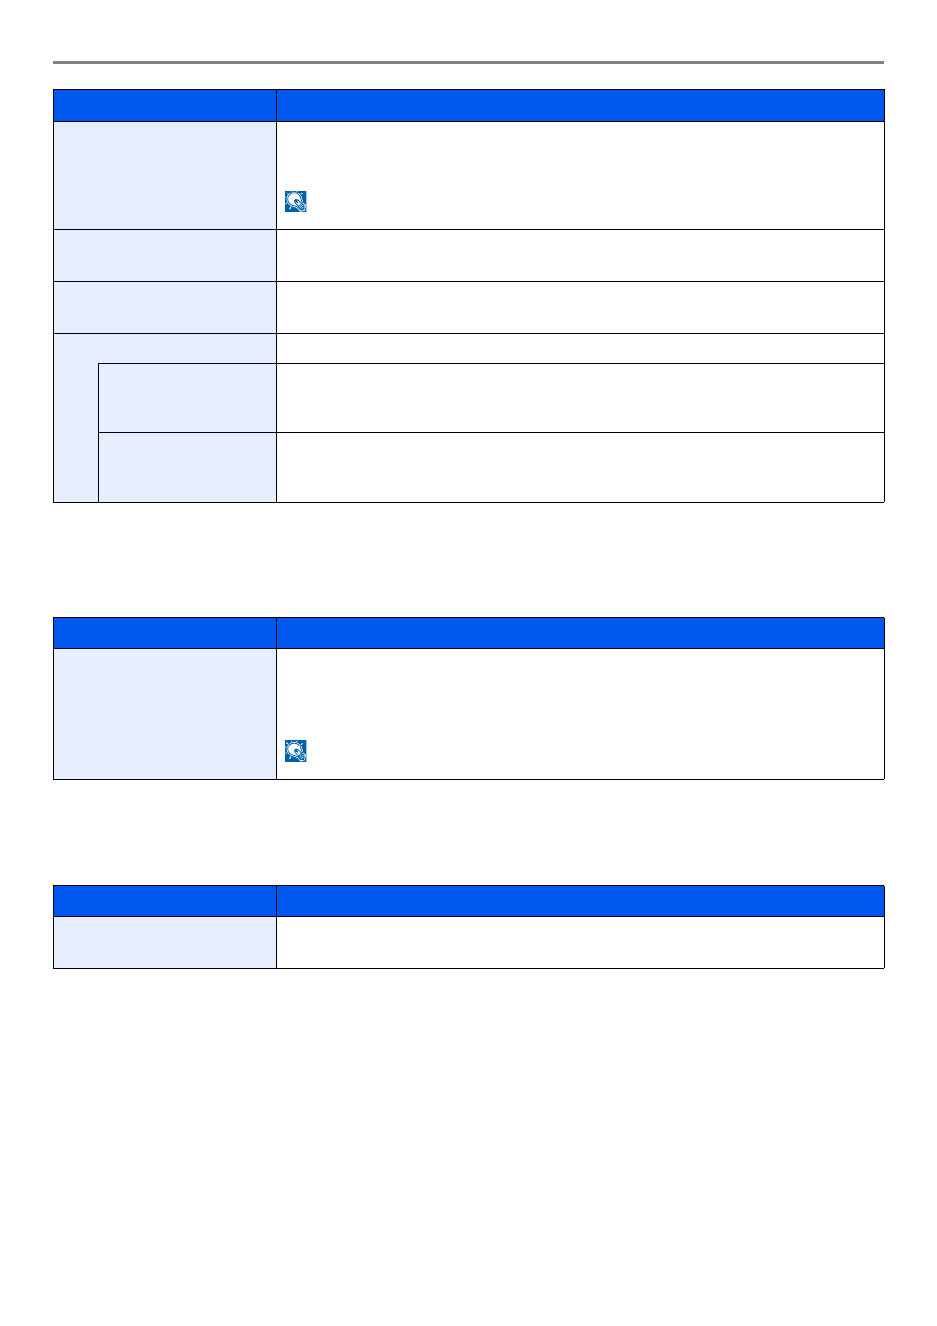Click the thin white row above the nested sub-rows
Screen dimensions: 937x1326
pyautogui.click(x=580, y=349)
